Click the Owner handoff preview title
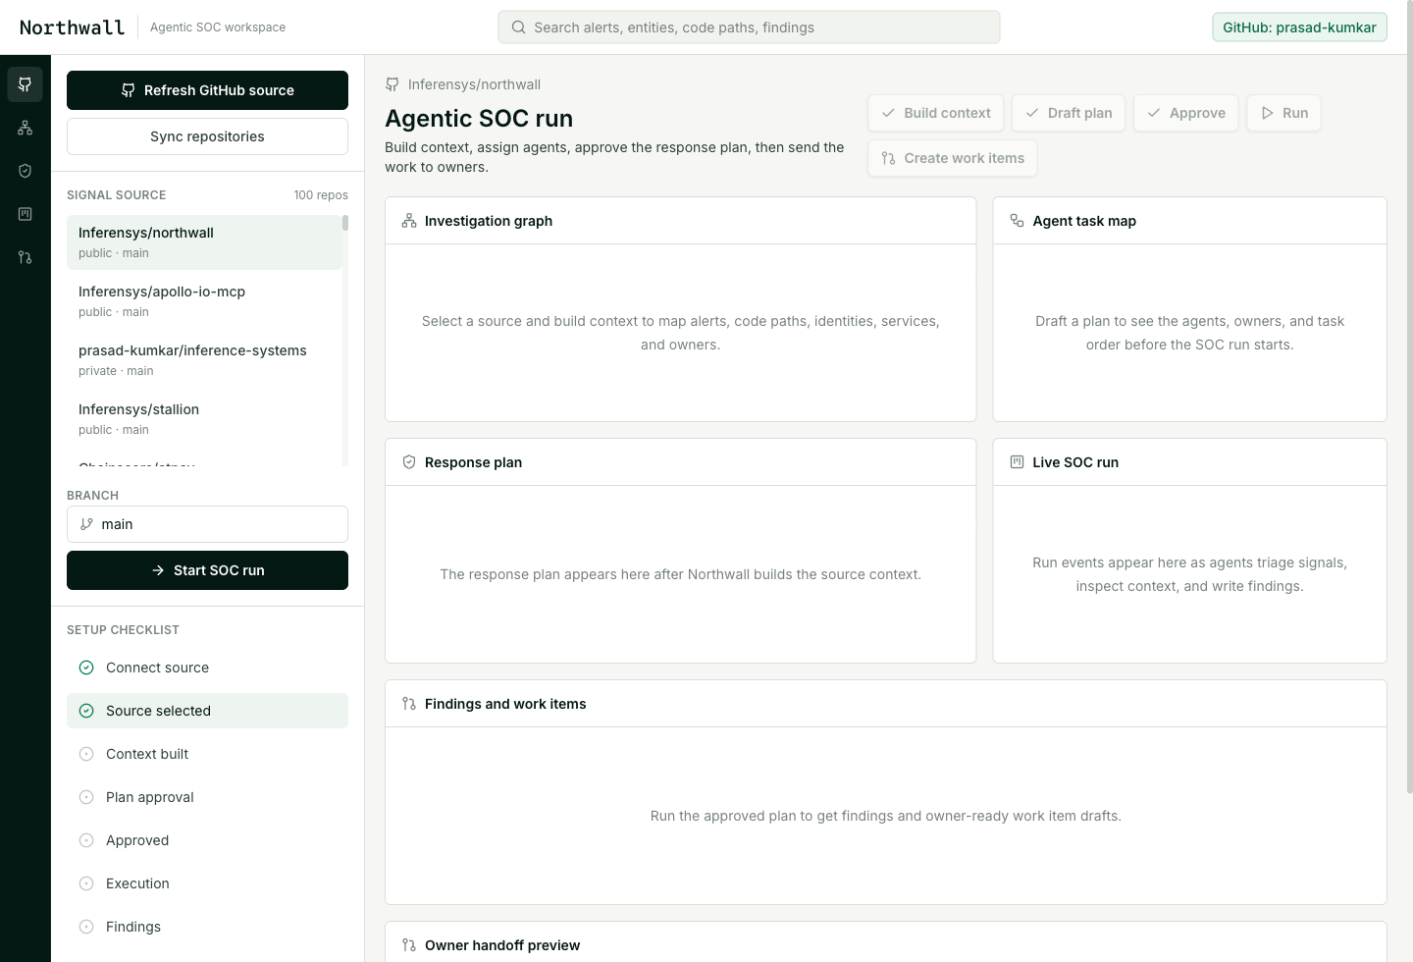Screen dimensions: 1413x962 [502, 945]
